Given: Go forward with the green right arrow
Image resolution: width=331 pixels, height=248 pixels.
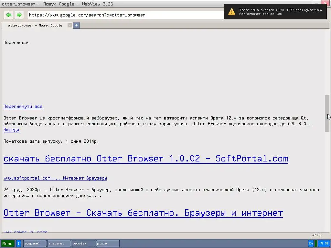Looking at the screenshot, I should coord(19,15).
